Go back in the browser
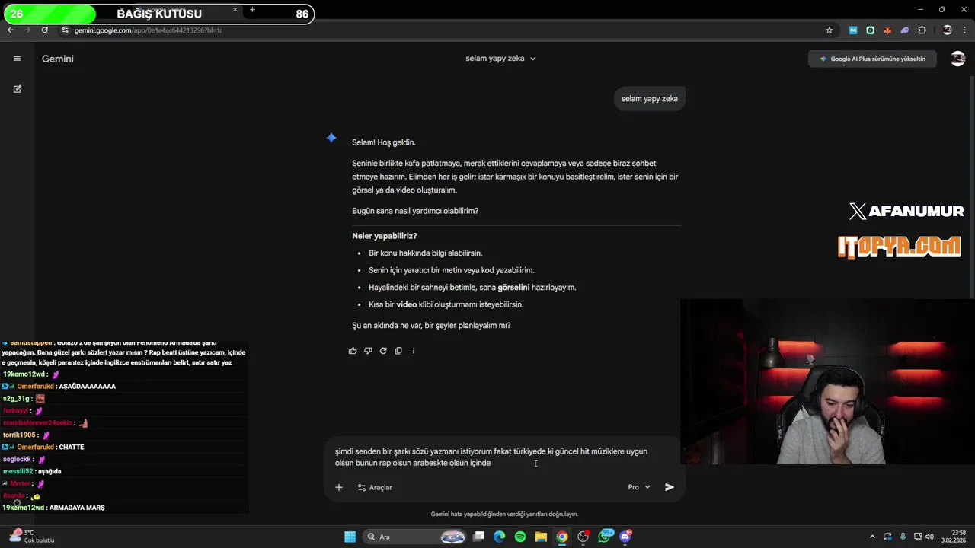The width and height of the screenshot is (975, 548). 11,30
